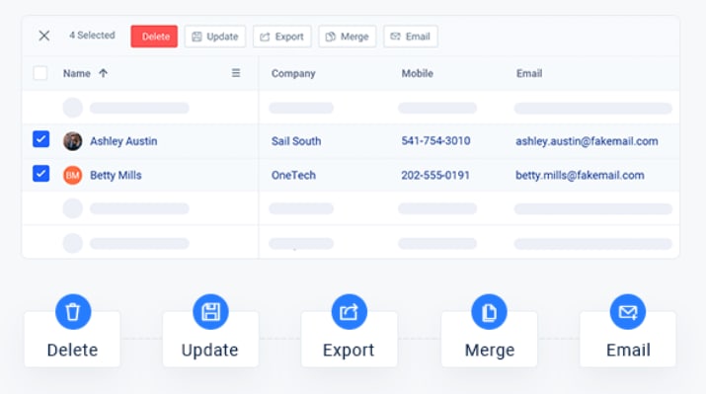Click the floppy disk Update circle icon
This screenshot has height=394, width=706.
pyautogui.click(x=210, y=312)
